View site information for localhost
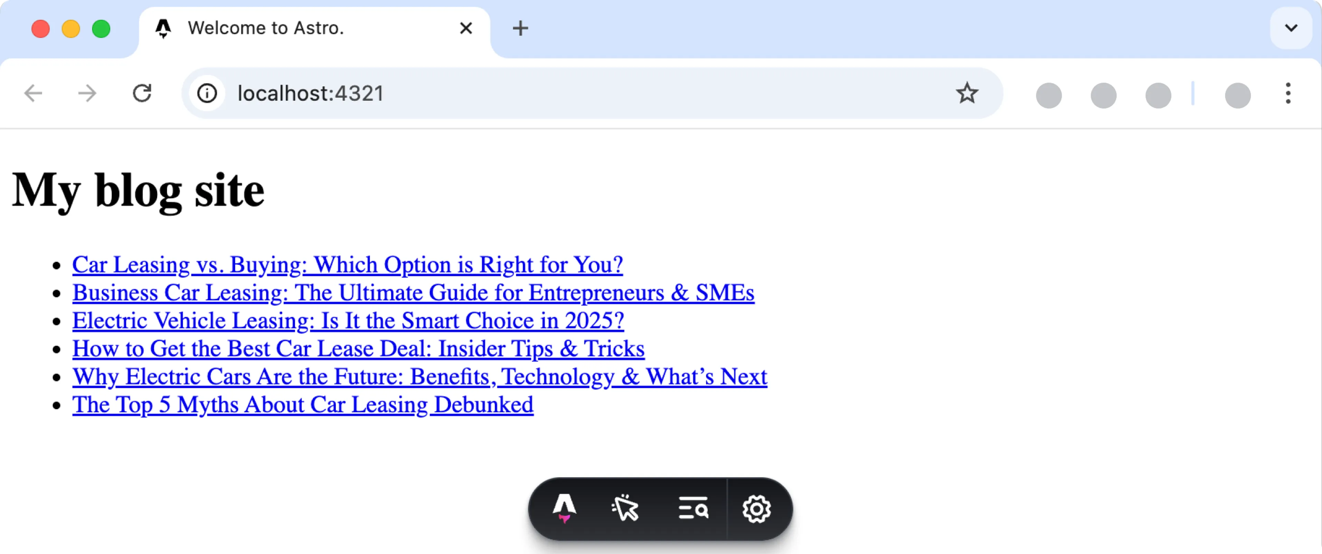This screenshot has height=554, width=1322. (207, 93)
